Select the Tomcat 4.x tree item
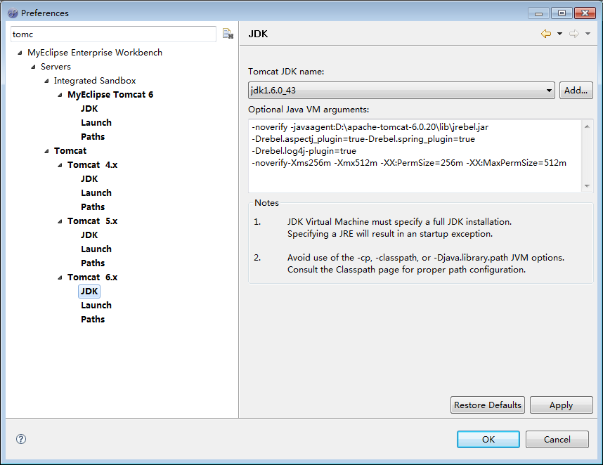The width and height of the screenshot is (603, 465). click(92, 165)
